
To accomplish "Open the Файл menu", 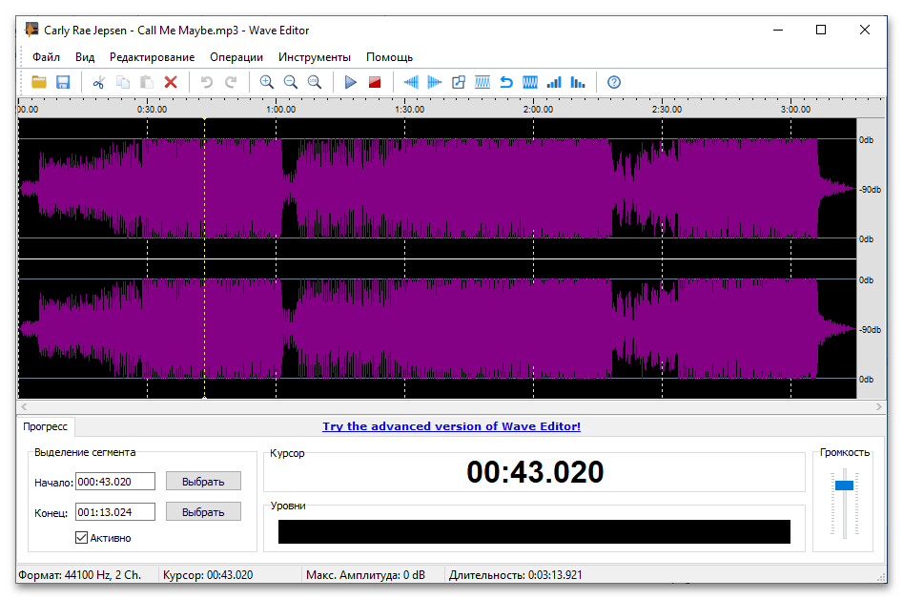I will tap(46, 57).
